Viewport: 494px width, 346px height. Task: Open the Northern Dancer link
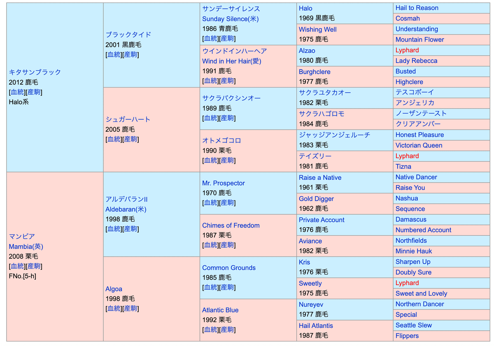419,304
